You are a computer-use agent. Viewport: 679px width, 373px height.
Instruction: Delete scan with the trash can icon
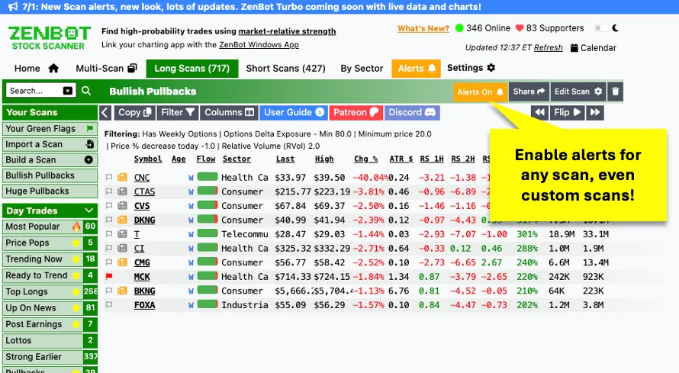616,92
